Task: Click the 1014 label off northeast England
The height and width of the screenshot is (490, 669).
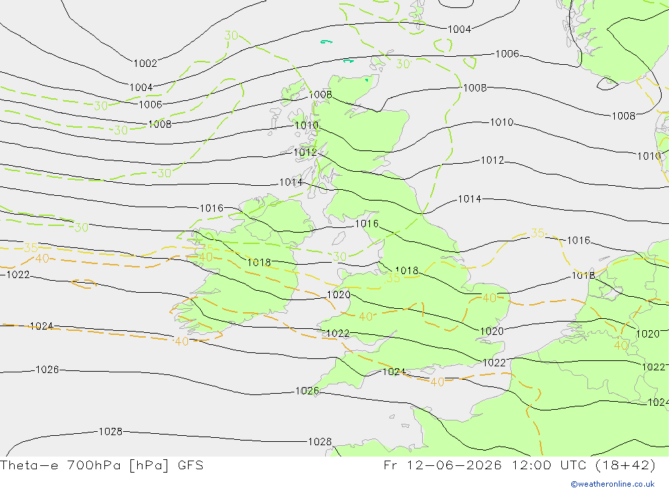Action: 470,199
